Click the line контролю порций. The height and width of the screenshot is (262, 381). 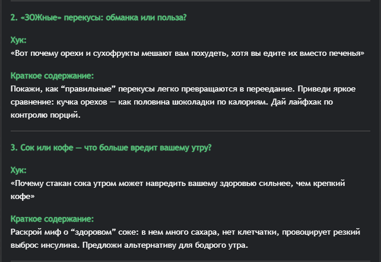pyautogui.click(x=46, y=115)
